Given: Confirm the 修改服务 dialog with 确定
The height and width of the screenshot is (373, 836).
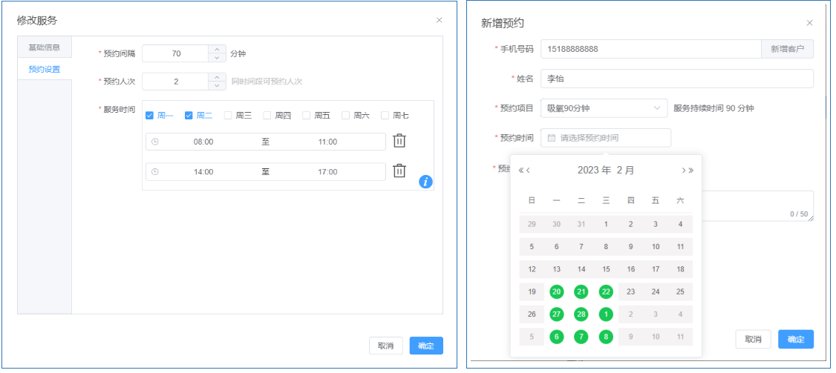Looking at the screenshot, I should 426,346.
